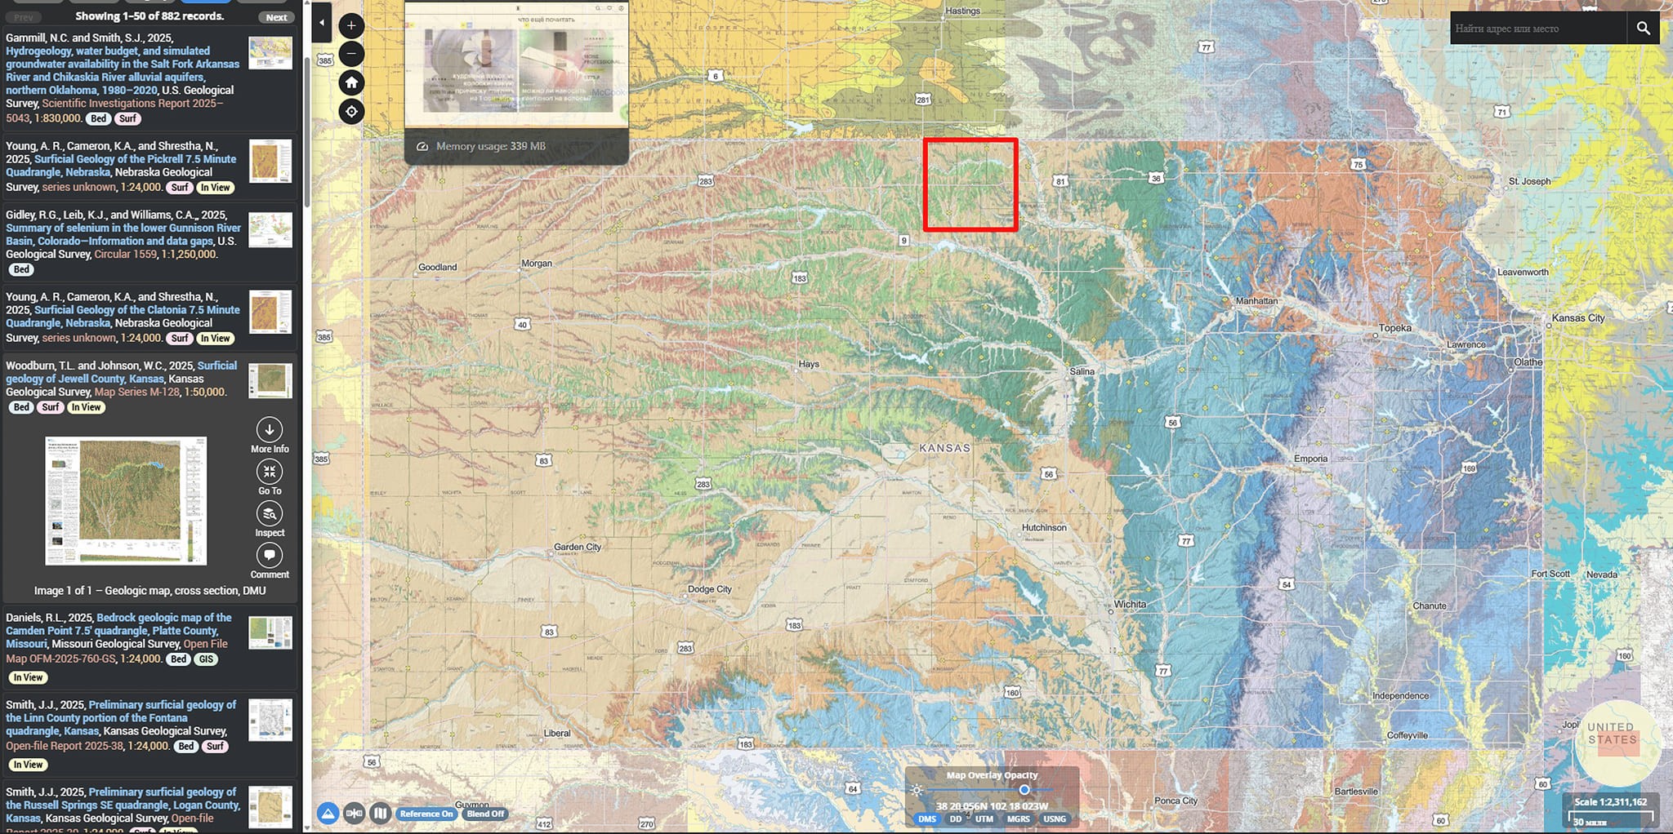
Task: Click thumbnail of Clatonia Quadrangle record
Action: pos(270,312)
